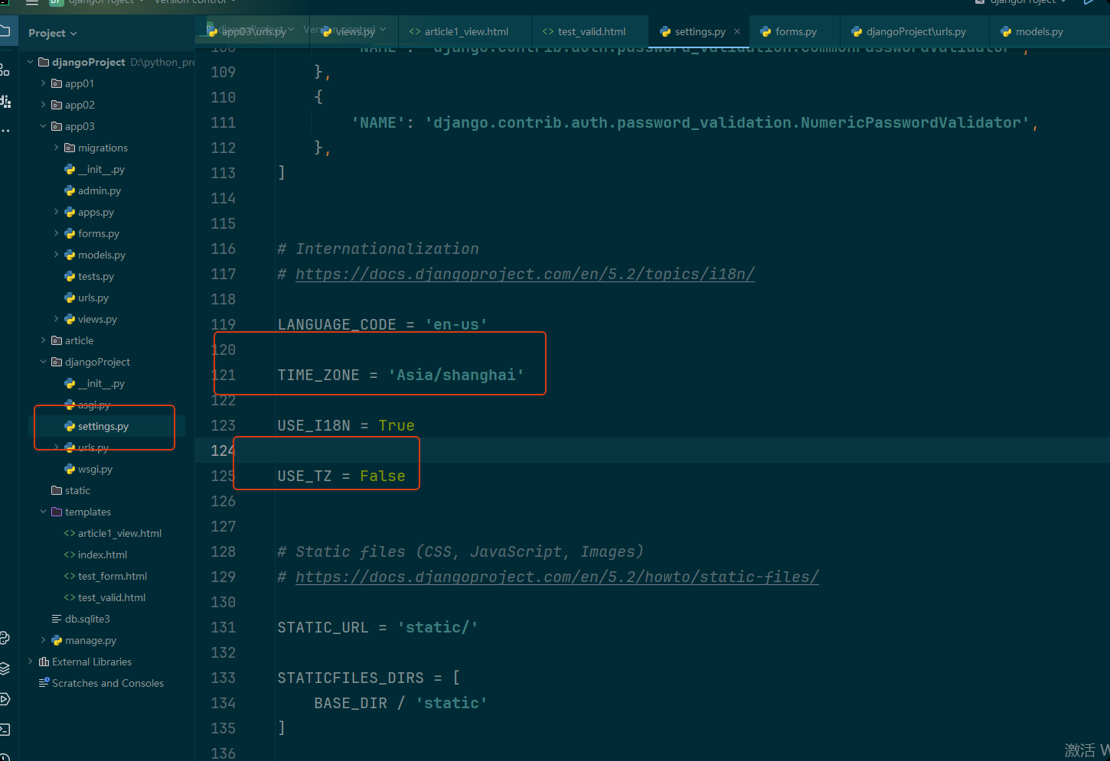Image resolution: width=1110 pixels, height=761 pixels.
Task: Click the NumericPasswordValidator string
Action: coord(727,122)
